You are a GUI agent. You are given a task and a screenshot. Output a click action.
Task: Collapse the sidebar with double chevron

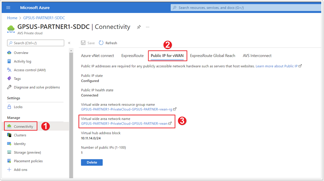(69, 43)
